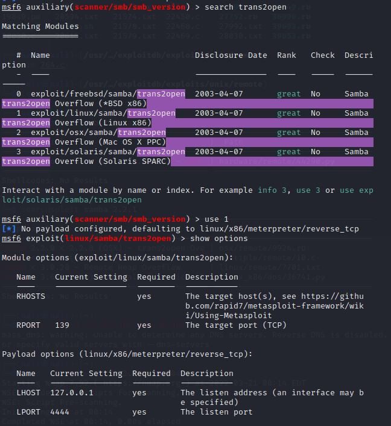Click 'linux/x86/meterpreter/reverse_tcp' in payload notice
The height and width of the screenshot is (426, 391).
pyautogui.click(x=279, y=229)
